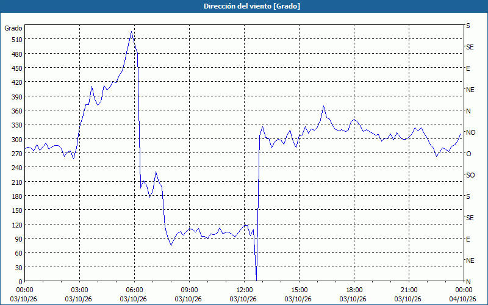
Task: Select the 06:00 time axis label
Action: pos(134,290)
